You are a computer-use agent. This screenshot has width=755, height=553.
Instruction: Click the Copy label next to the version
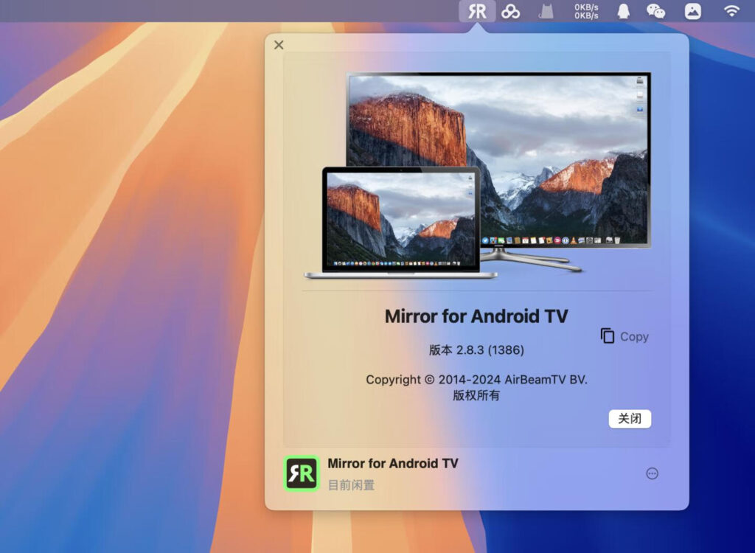click(x=634, y=336)
